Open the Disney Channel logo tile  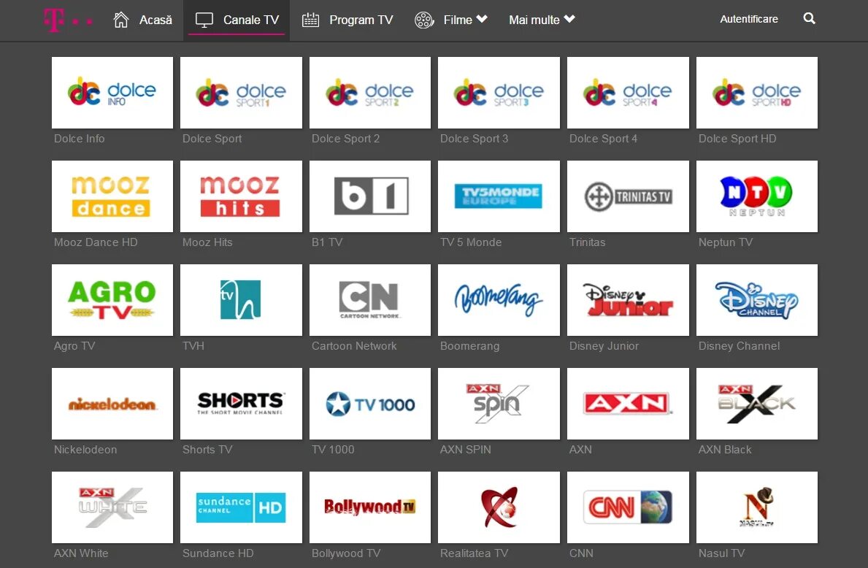click(757, 299)
